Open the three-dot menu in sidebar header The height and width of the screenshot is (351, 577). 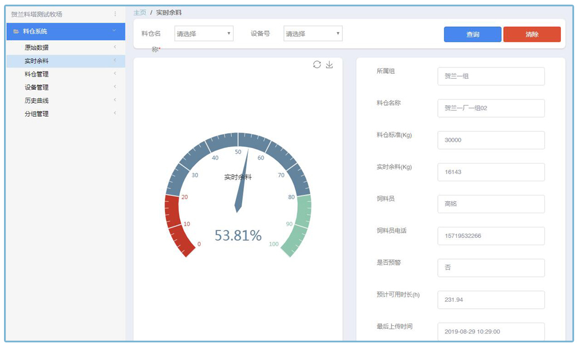point(115,14)
